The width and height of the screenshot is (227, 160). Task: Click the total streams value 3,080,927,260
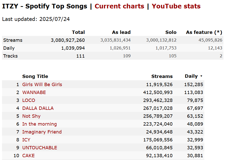coord(68,40)
